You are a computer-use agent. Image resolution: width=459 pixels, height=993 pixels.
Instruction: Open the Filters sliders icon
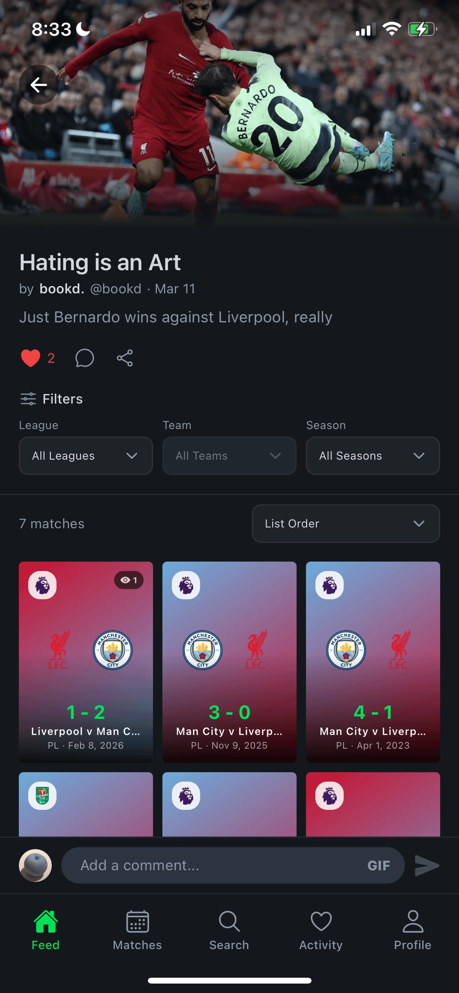[28, 399]
